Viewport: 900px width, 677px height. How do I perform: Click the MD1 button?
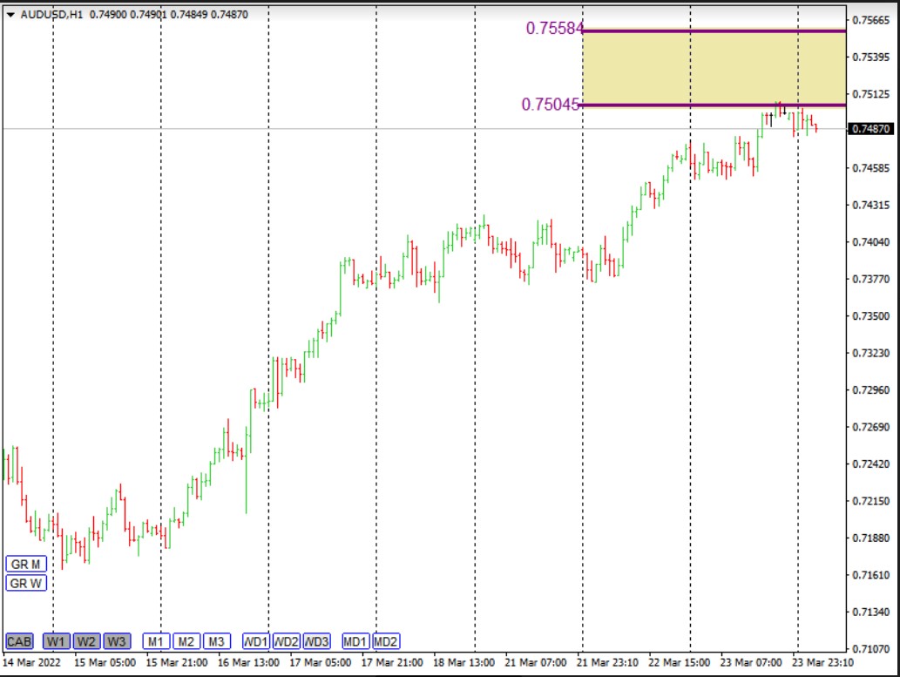[x=355, y=642]
